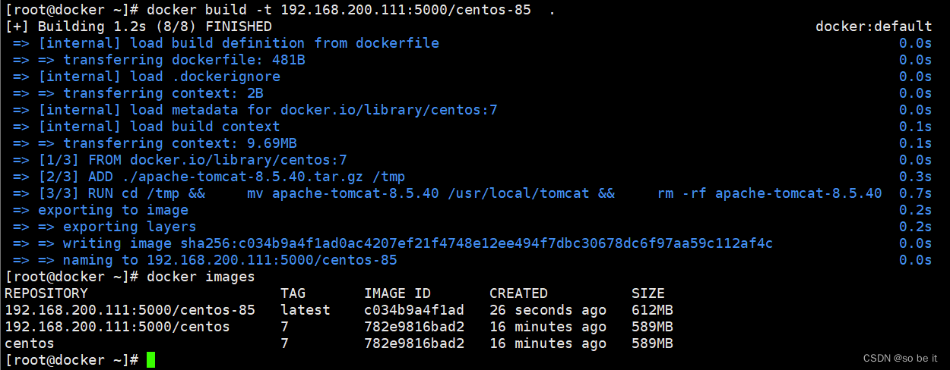Click '[3/3] RUN cd /tmp' build step line
The image size is (950, 370).
447,193
